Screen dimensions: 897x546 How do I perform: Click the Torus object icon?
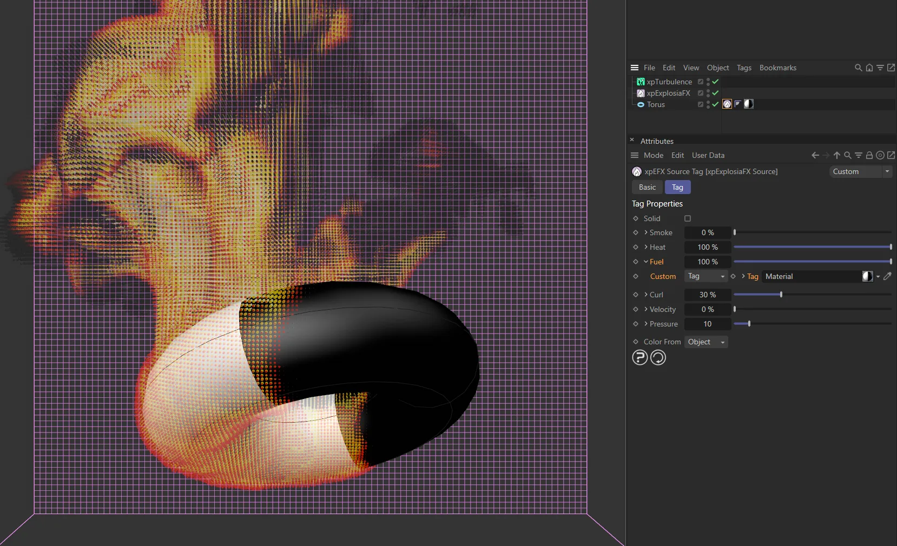[x=641, y=105]
